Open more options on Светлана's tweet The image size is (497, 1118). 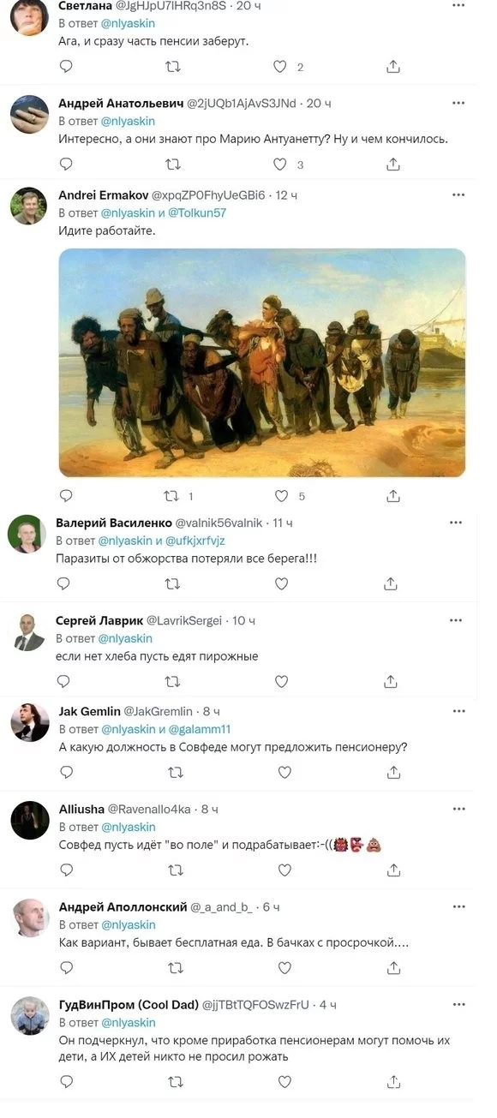coord(458,5)
